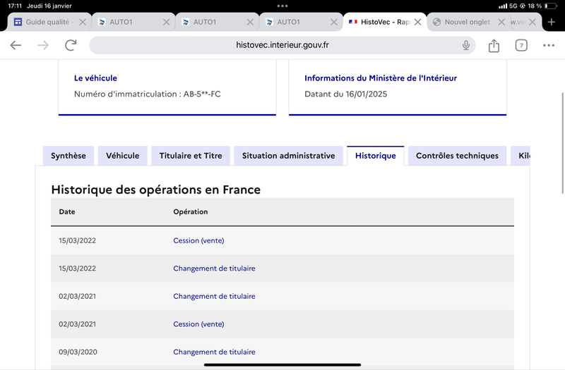Click Informations du Ministère de l'Intérieur heading
Image resolution: width=565 pixels, height=370 pixels.
381,78
